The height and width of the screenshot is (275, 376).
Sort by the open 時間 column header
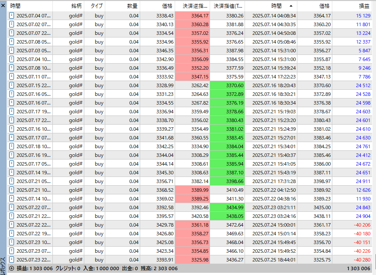30,6
